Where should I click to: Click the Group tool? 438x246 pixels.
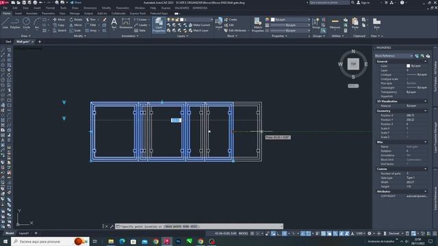point(315,23)
